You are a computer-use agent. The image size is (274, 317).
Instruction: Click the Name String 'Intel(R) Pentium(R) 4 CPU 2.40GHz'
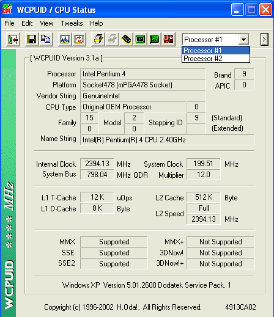click(167, 140)
